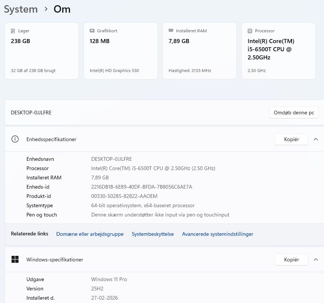
Task: Go back to System in breadcrumb
Action: click(x=21, y=9)
